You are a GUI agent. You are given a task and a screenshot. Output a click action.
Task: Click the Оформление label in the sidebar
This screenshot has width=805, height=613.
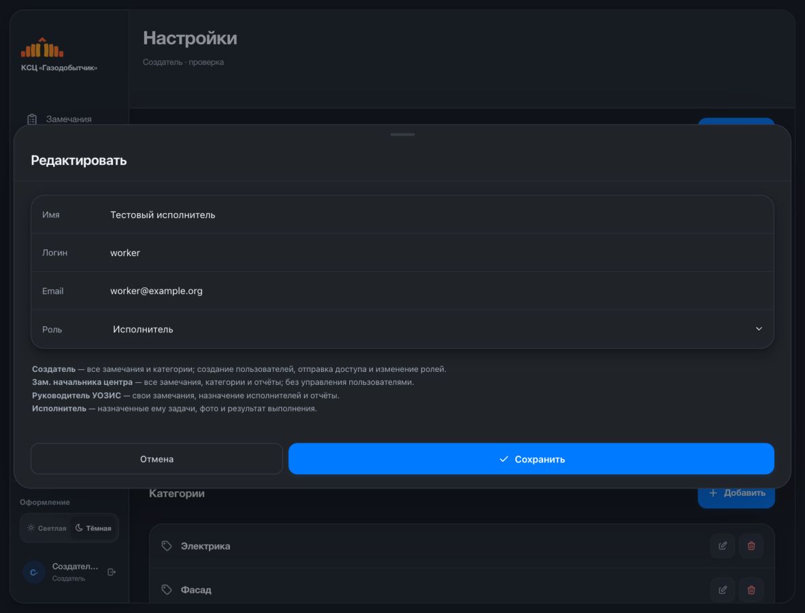tap(45, 502)
